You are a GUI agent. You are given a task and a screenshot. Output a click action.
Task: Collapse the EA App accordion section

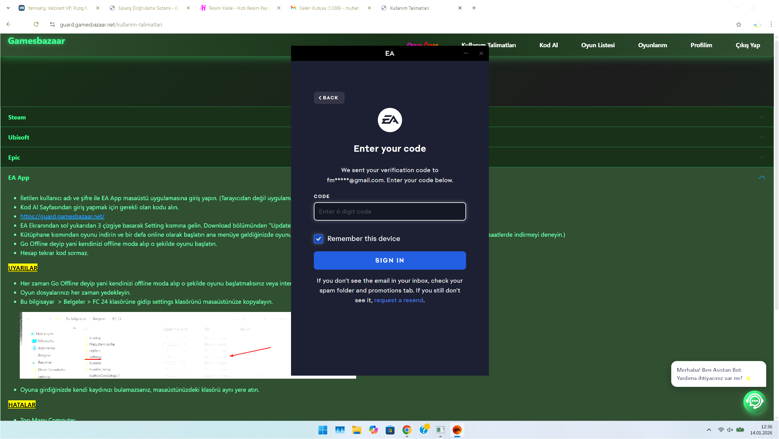point(387,177)
